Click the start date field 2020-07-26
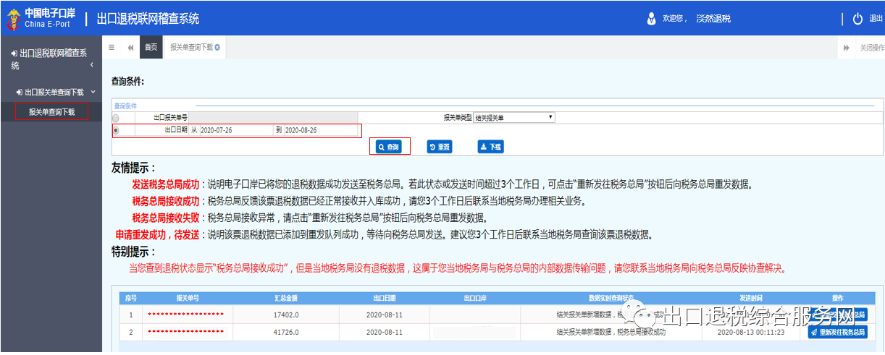885x355 pixels. (x=235, y=130)
